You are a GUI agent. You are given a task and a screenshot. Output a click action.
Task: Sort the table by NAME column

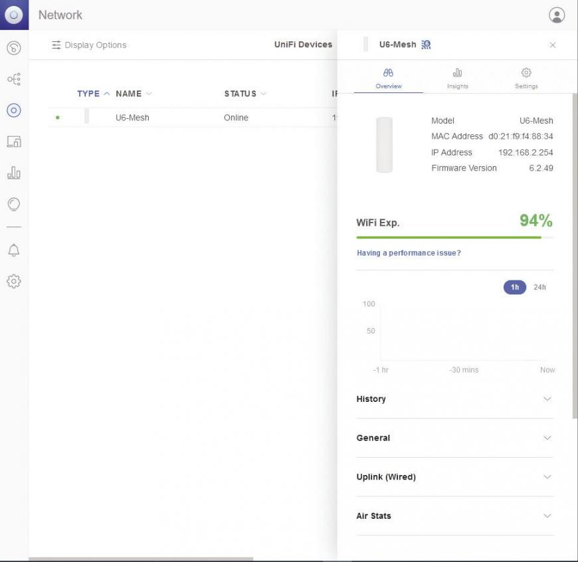click(x=134, y=94)
